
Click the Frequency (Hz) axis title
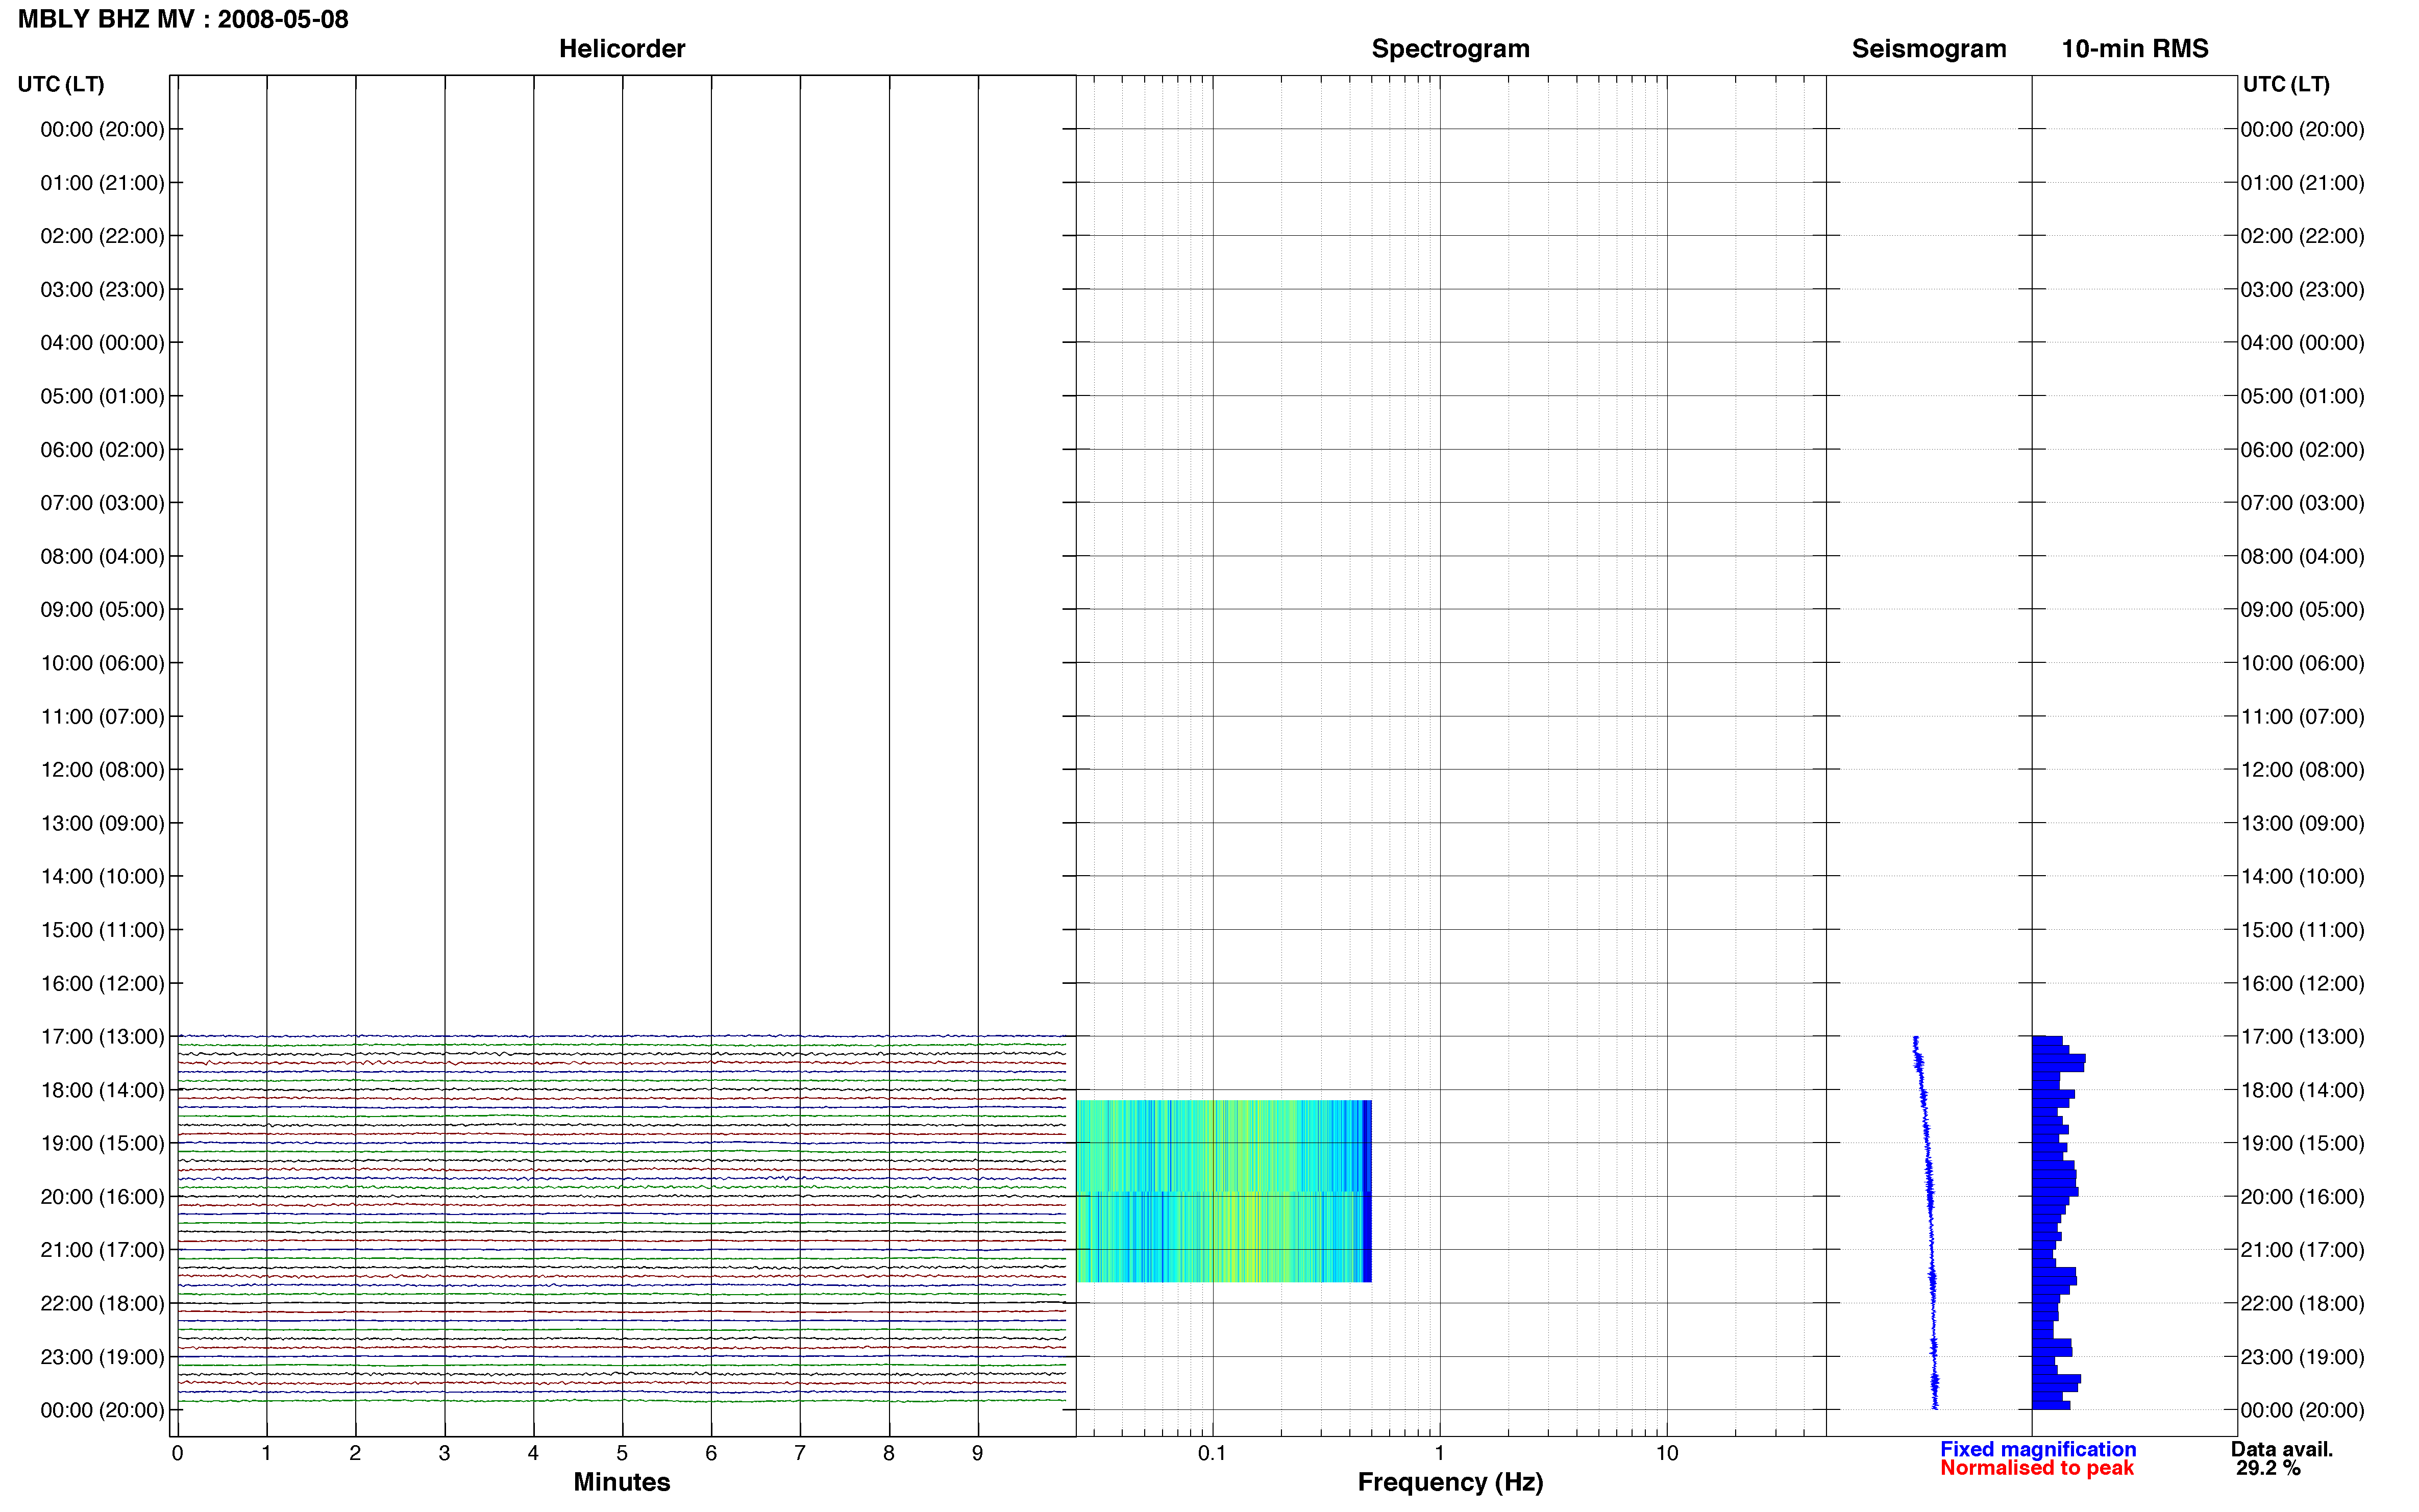click(1450, 1483)
